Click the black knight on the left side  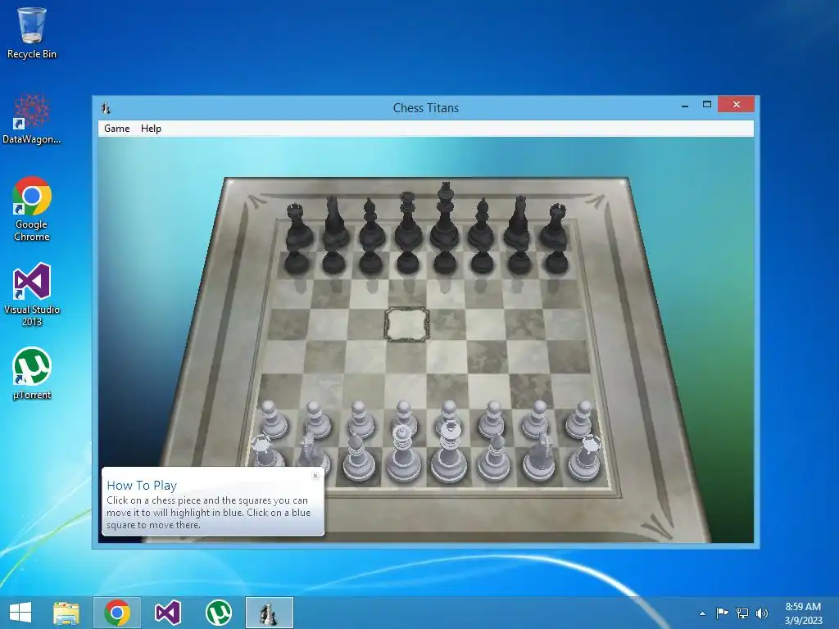[335, 223]
